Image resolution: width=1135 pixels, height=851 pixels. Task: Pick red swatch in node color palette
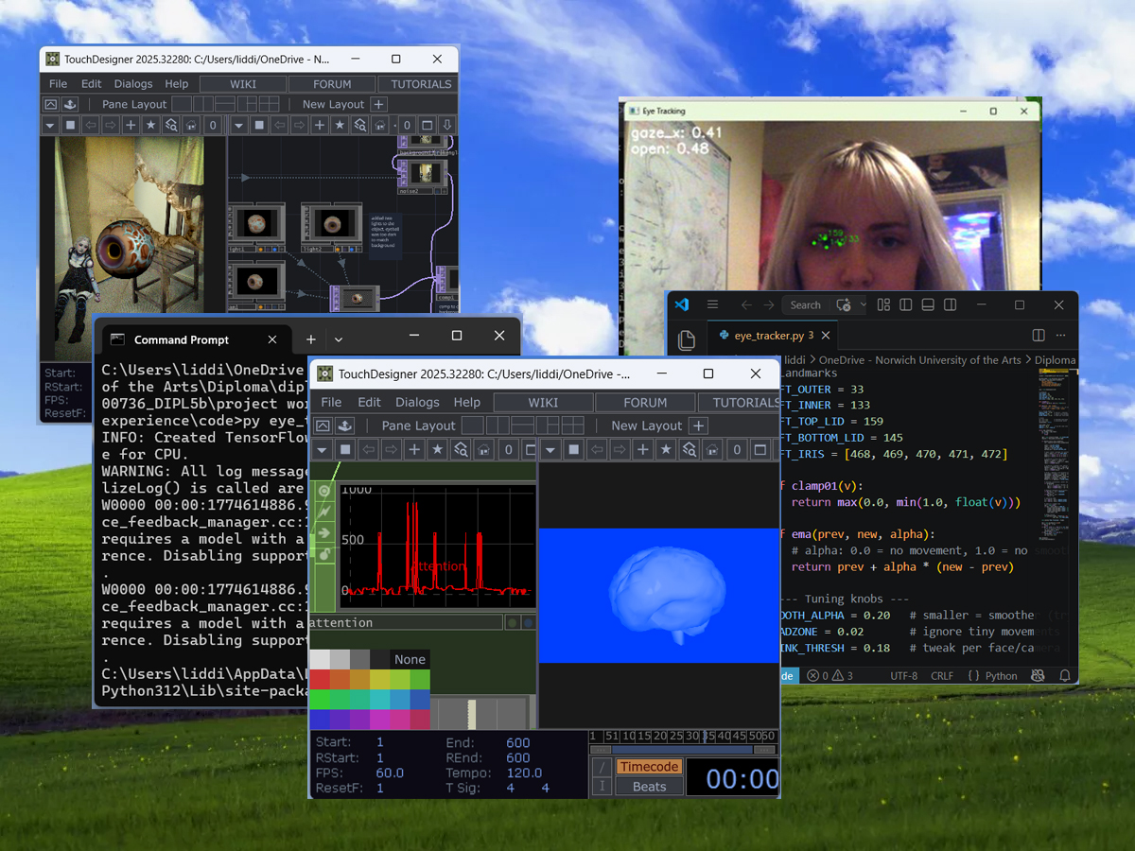pyautogui.click(x=319, y=679)
